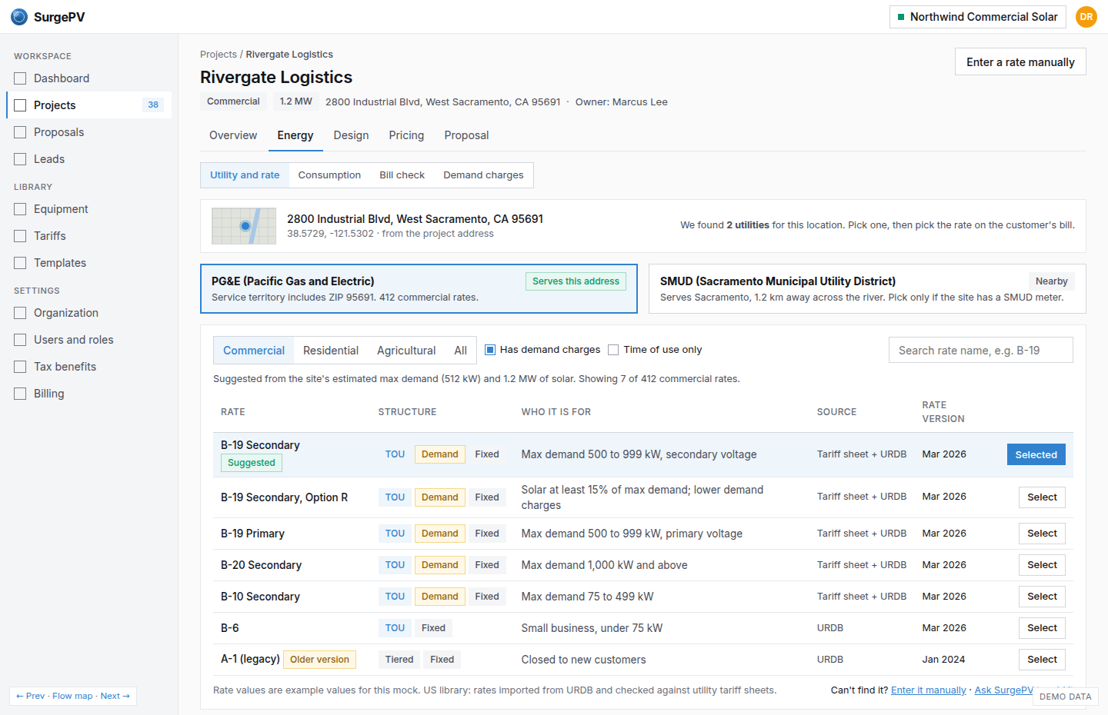Pick the PG&E utility card
This screenshot has width=1108, height=715.
419,289
